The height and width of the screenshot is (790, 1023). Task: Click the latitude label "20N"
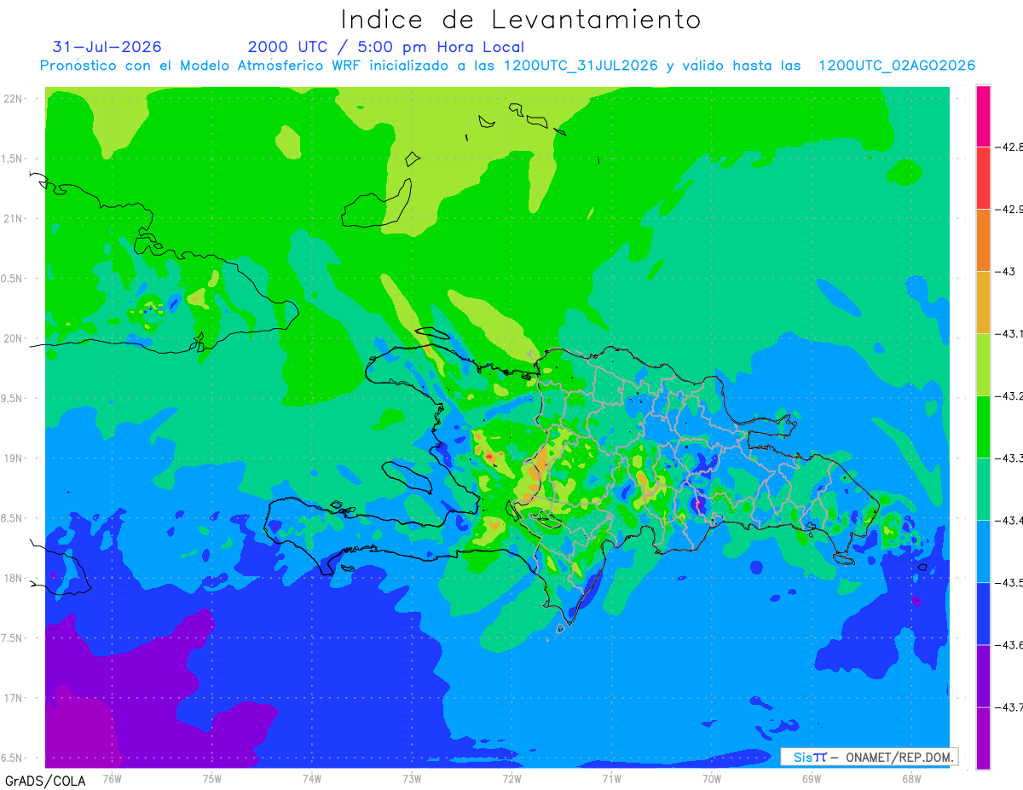coord(14,338)
